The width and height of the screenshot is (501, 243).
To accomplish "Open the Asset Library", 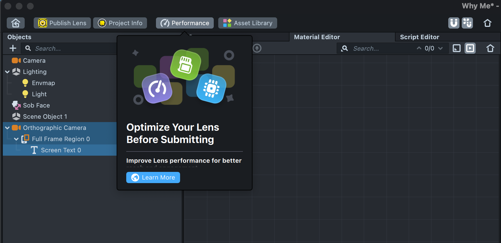I will tap(248, 23).
